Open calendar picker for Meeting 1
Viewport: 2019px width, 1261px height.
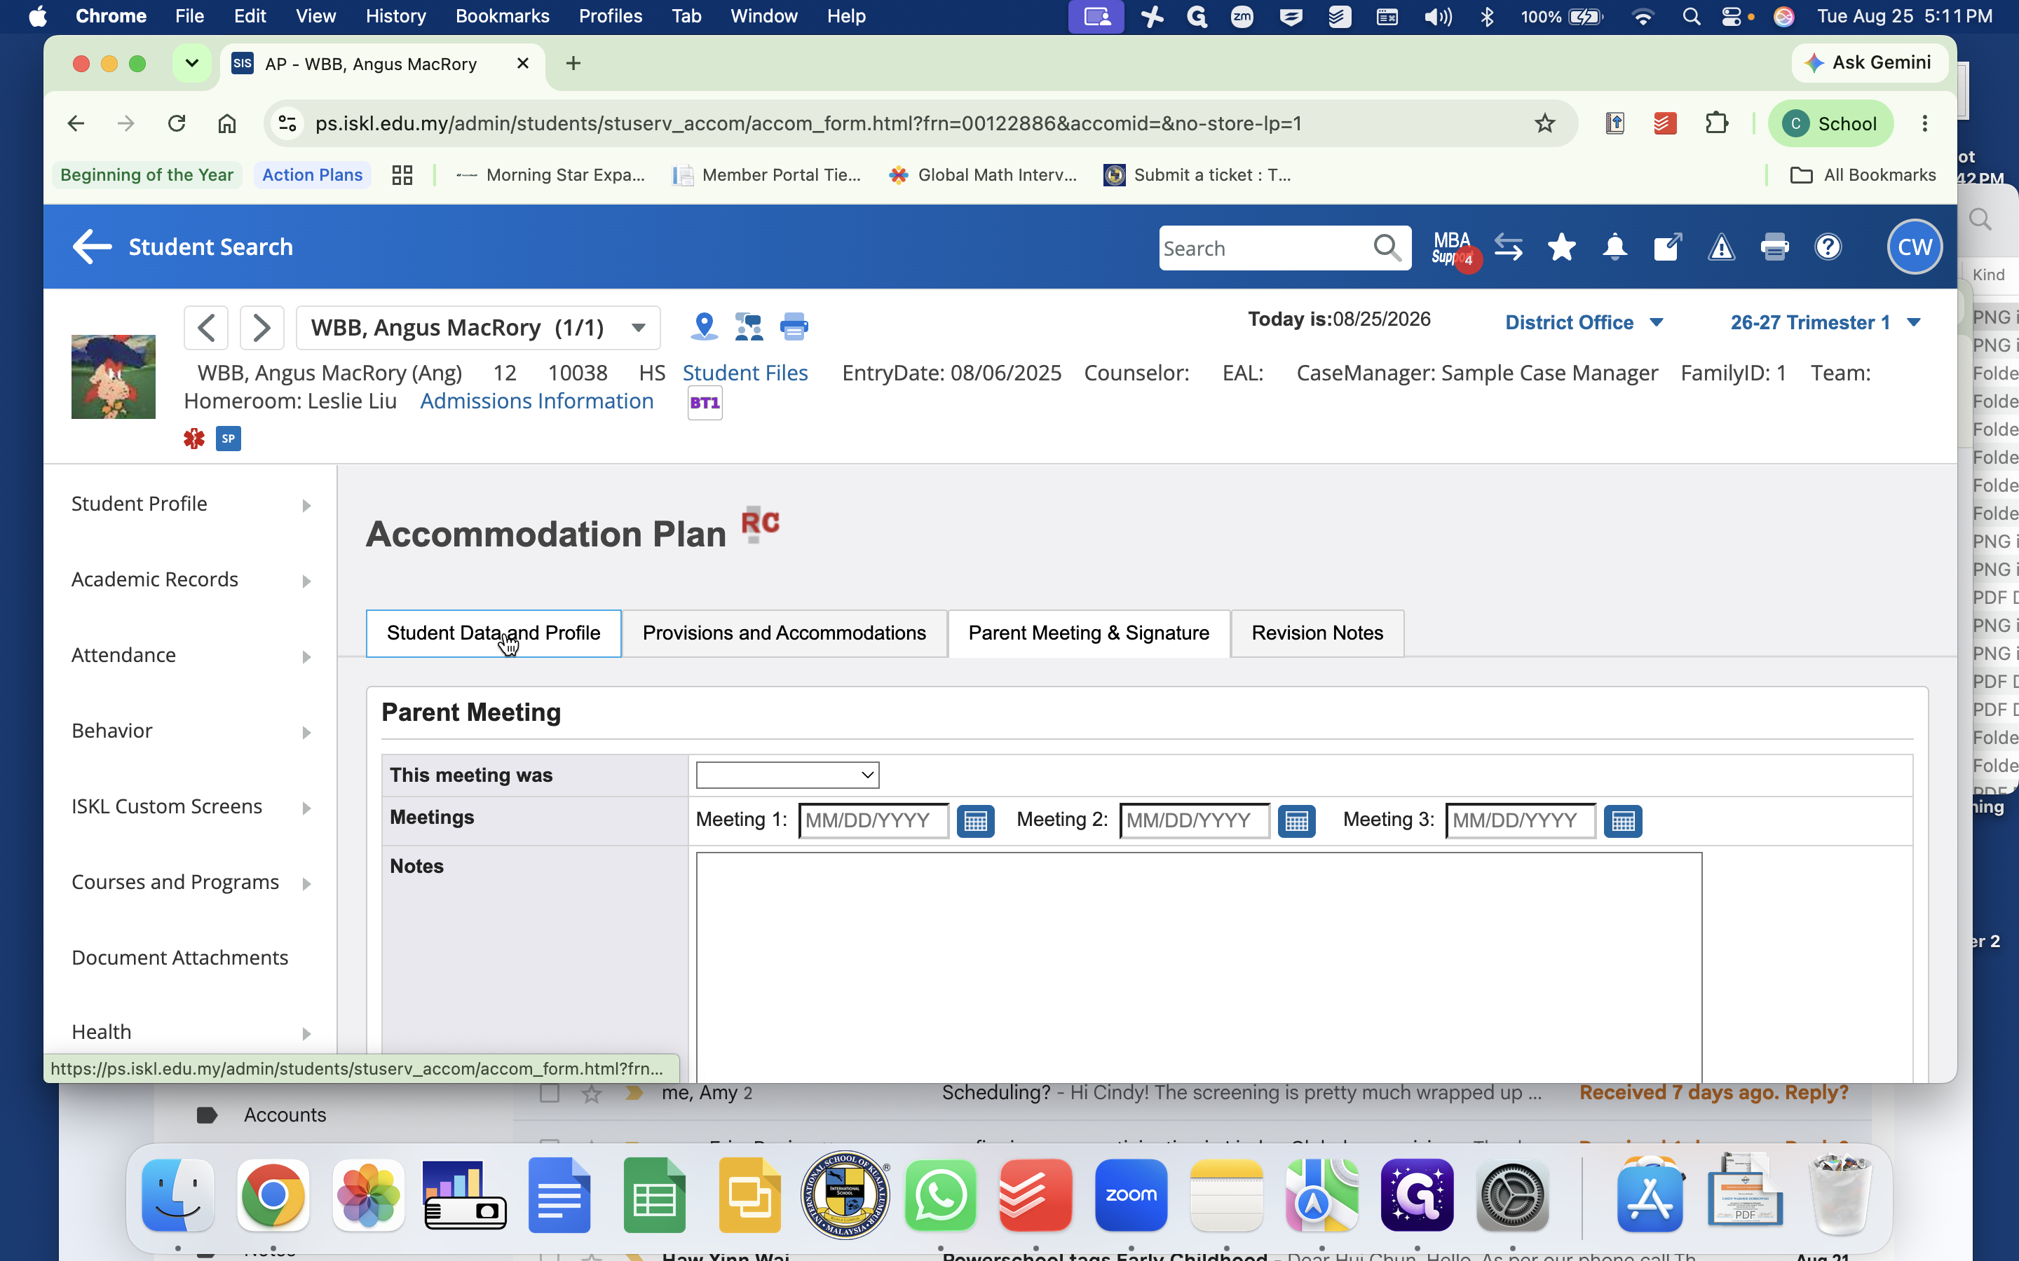[x=975, y=820]
